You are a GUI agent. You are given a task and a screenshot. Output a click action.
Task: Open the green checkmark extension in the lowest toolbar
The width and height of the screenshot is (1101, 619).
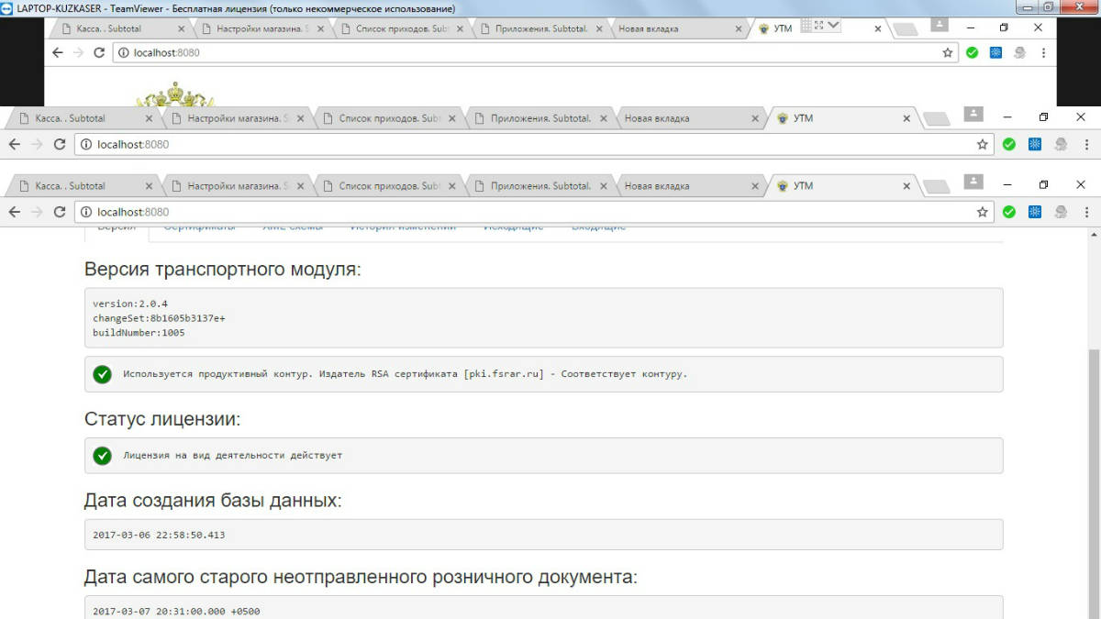tap(1008, 212)
